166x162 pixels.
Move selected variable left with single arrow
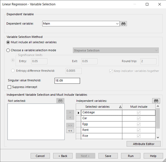tap(70, 117)
